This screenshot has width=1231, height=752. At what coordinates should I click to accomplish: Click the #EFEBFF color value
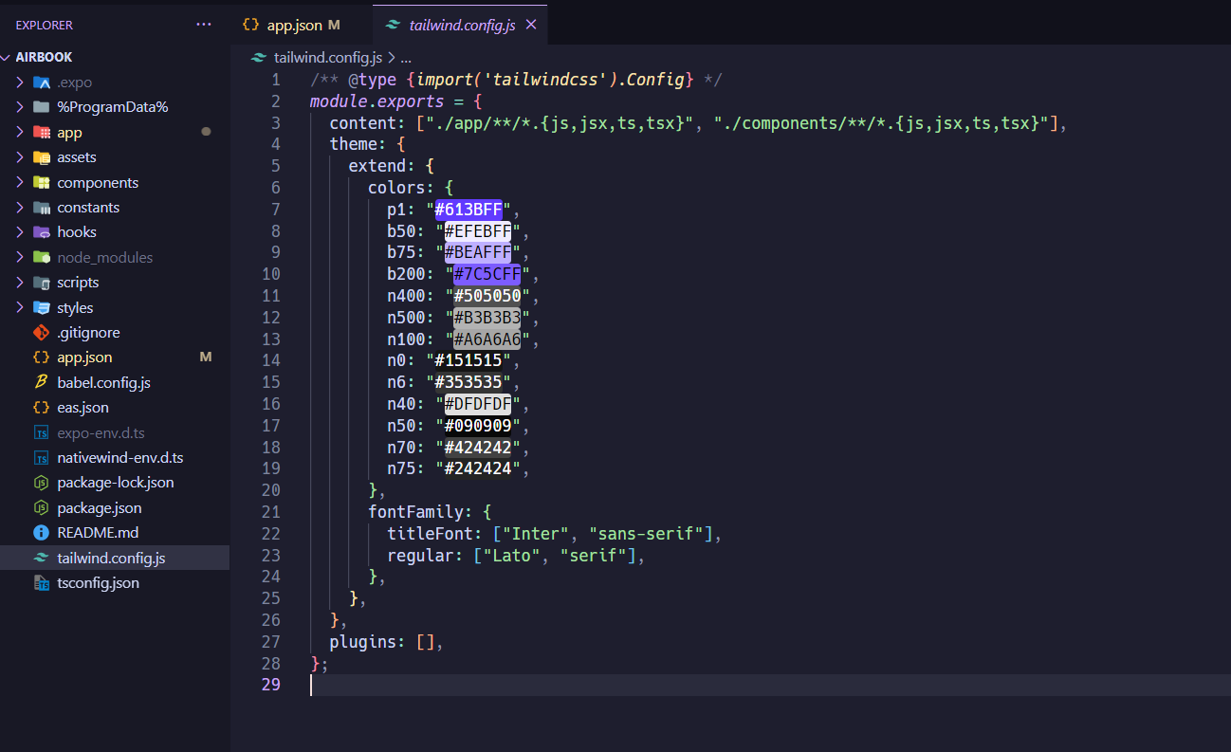(478, 231)
